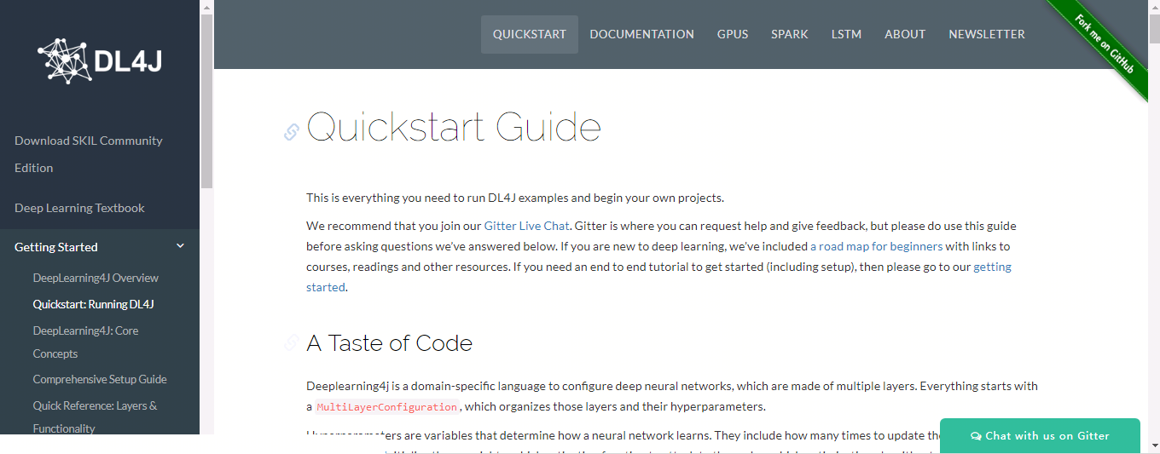This screenshot has width=1160, height=454.
Task: Open Comprehensive Setup Guide sidebar item
Action: click(100, 379)
